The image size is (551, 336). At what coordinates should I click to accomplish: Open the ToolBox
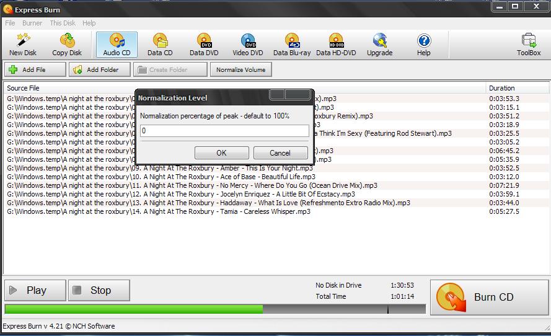(529, 45)
